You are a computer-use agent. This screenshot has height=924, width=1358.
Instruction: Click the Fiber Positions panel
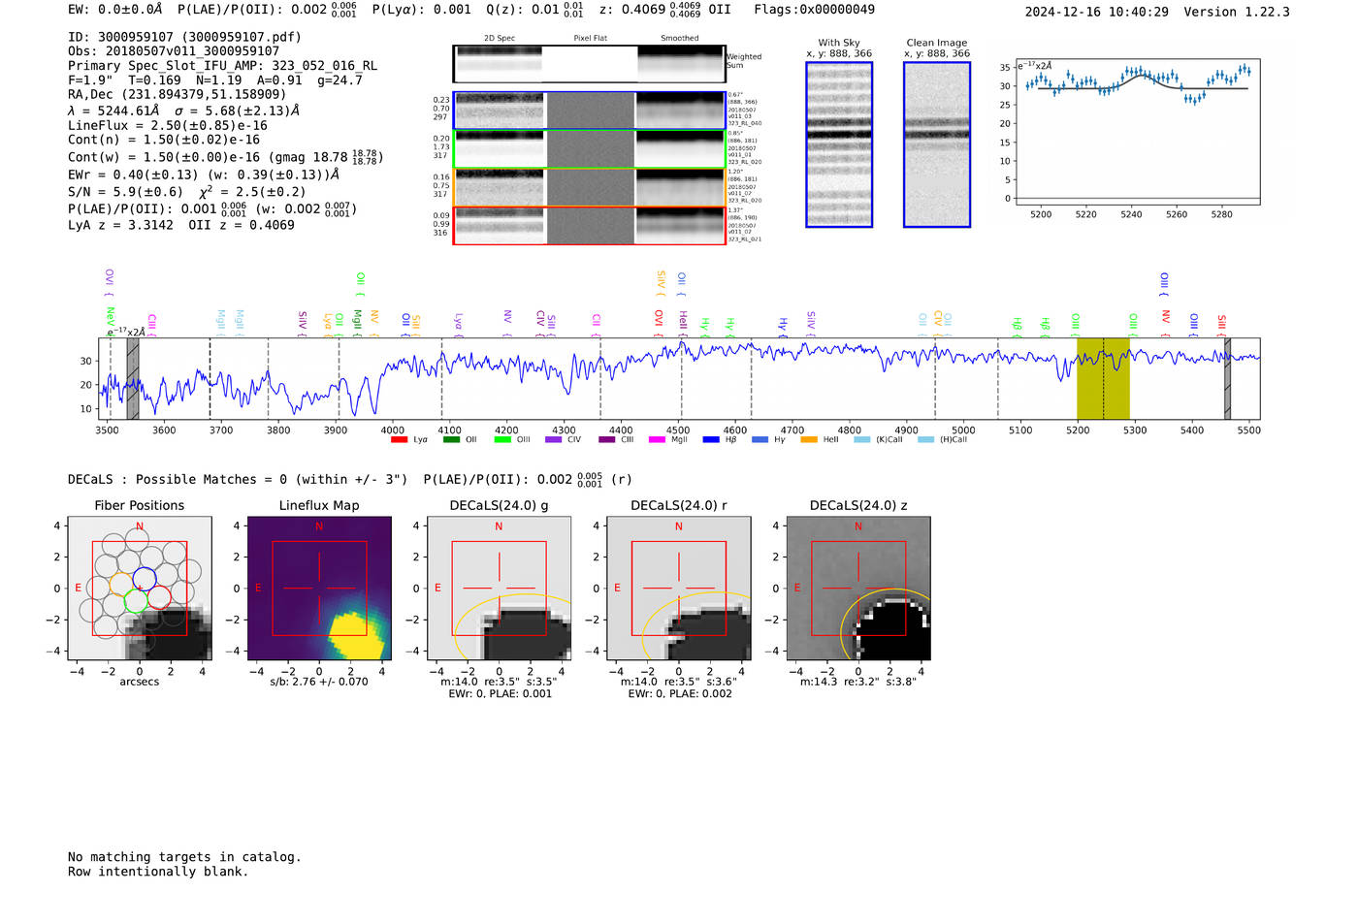(x=140, y=589)
